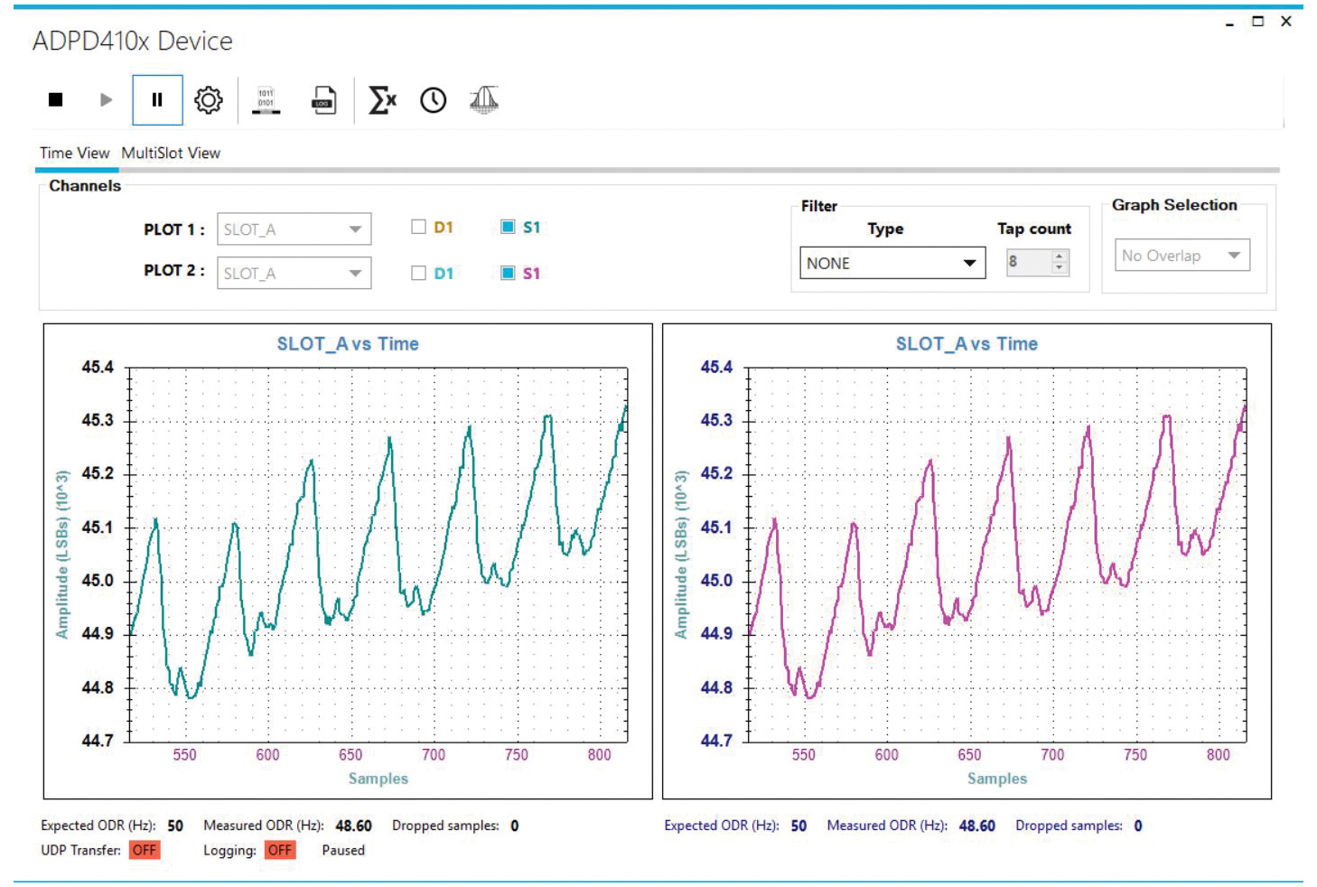Click the clock timing icon
The height and width of the screenshot is (887, 1317).
[434, 99]
